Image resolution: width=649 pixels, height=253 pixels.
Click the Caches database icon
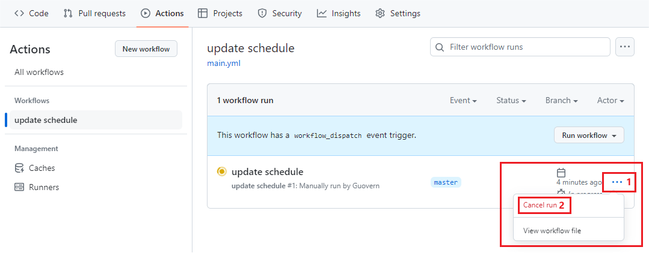click(x=19, y=168)
